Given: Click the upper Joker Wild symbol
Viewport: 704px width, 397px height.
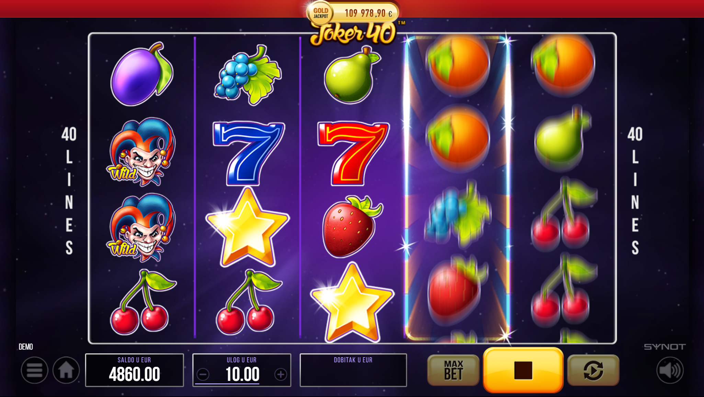Looking at the screenshot, I should point(142,152).
